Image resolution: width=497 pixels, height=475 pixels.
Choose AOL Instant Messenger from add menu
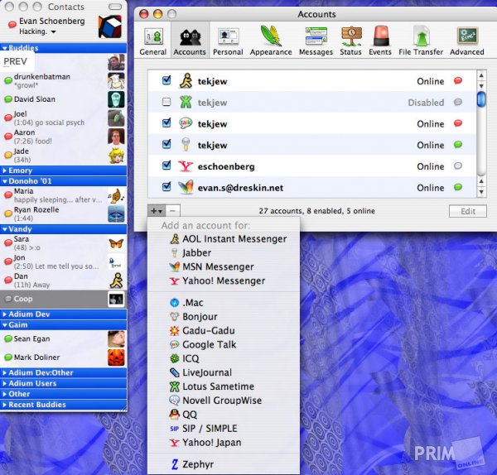pos(224,239)
